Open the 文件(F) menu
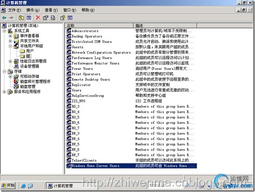This screenshot has width=255, height=192. coord(15,10)
